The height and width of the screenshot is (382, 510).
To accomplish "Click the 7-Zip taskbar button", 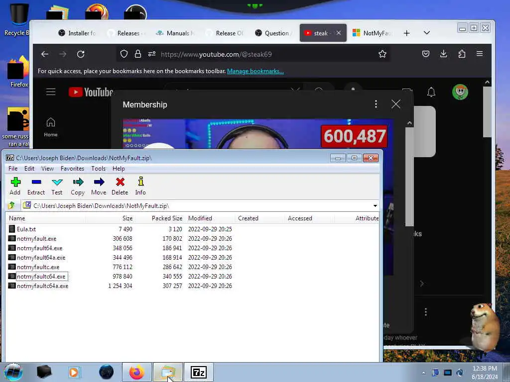I will 198,372.
